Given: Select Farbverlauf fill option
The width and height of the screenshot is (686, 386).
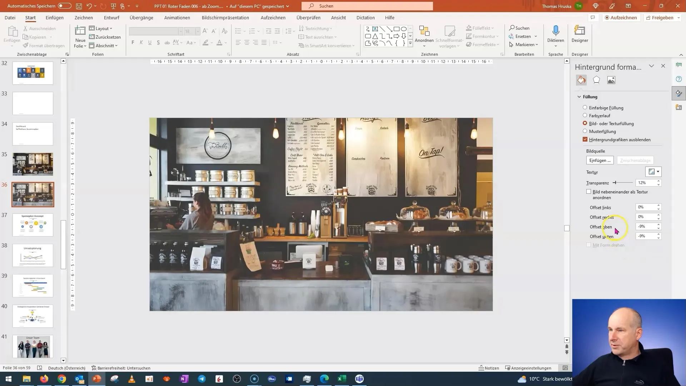Looking at the screenshot, I should coord(585,115).
